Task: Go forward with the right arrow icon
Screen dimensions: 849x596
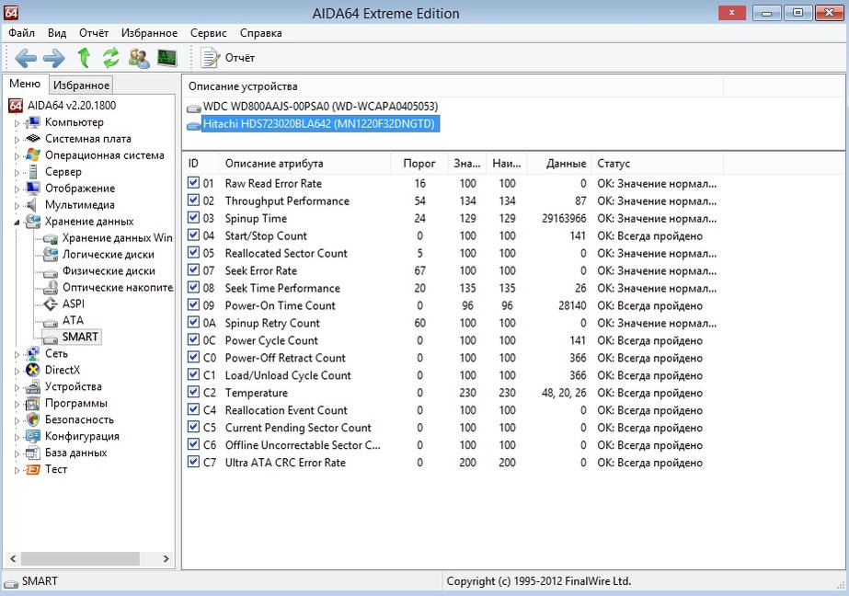Action: [53, 57]
